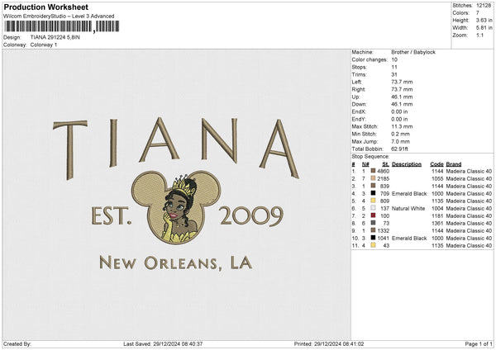The width and height of the screenshot is (496, 350).
Task: Click the barcode under the worksheet title
Action: pyautogui.click(x=62, y=26)
